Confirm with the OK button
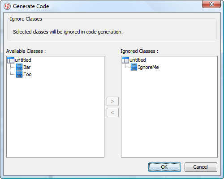Image resolution: width=224 pixels, height=179 pixels. click(164, 167)
